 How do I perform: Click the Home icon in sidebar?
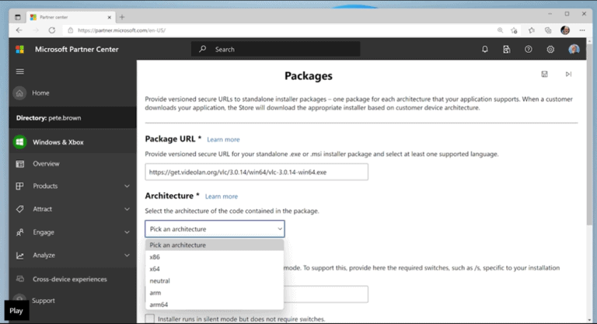(19, 93)
